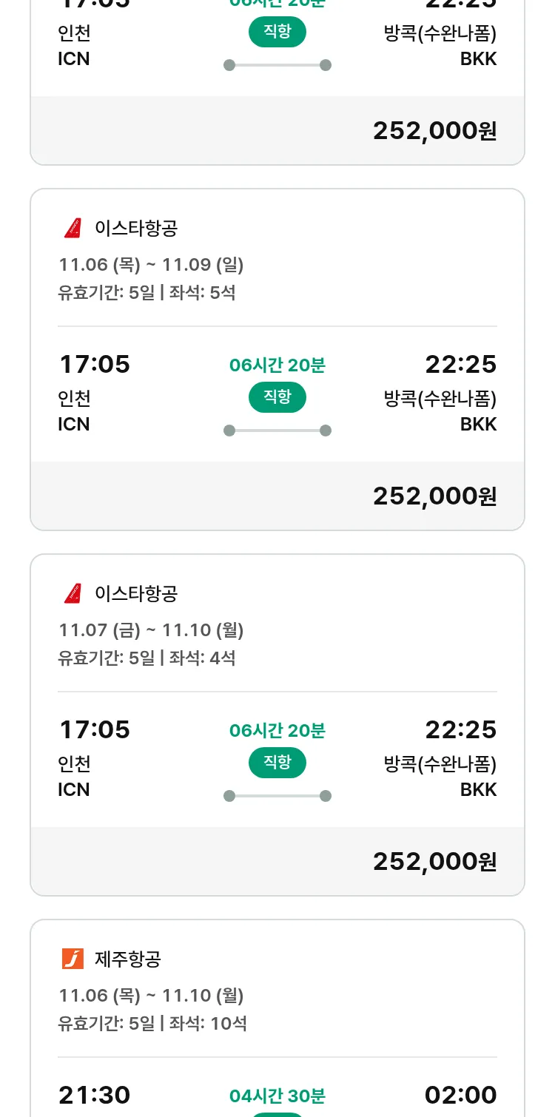Tap the orange Jeju Air logo
Screen dimensions: 555x1117
click(73, 959)
